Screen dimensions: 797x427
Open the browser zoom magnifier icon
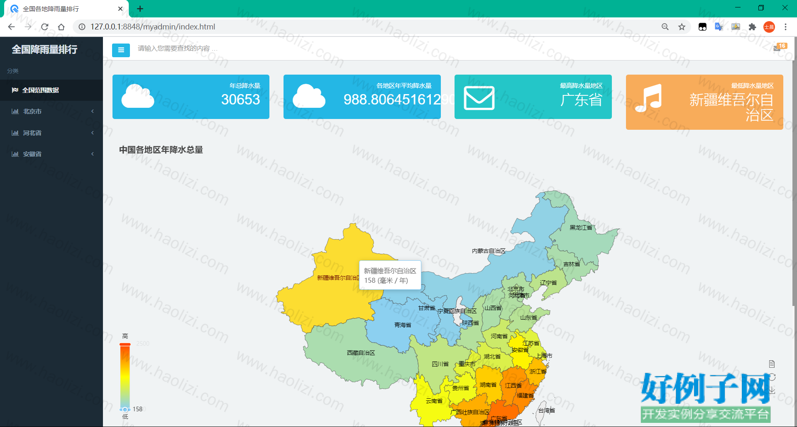[x=665, y=27]
